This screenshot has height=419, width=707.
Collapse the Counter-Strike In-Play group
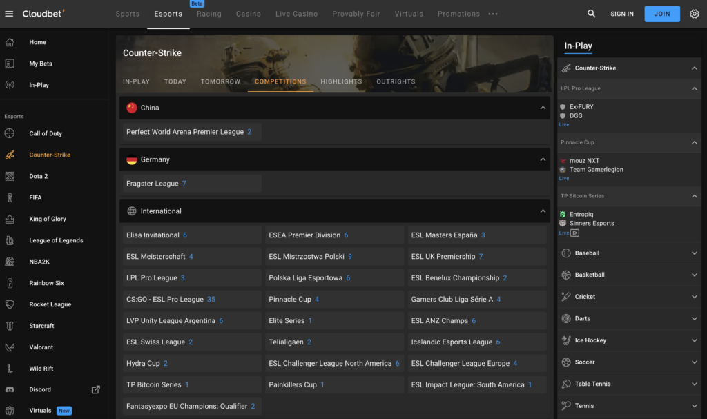[x=694, y=68]
